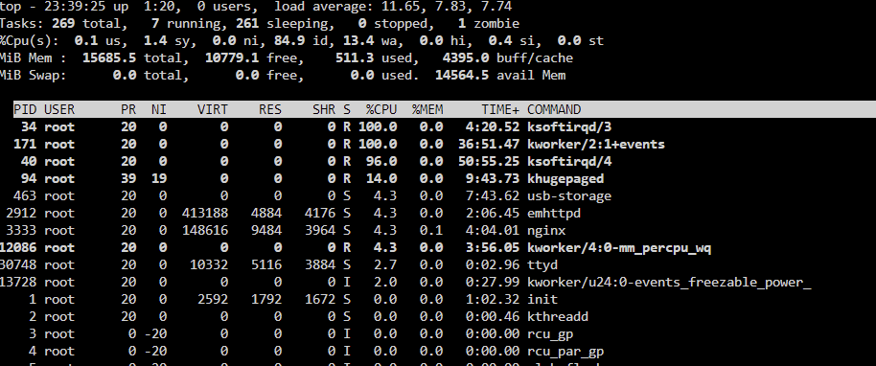876x366 pixels.
Task: Click the kworker/2:1+events process name
Action: click(x=596, y=145)
